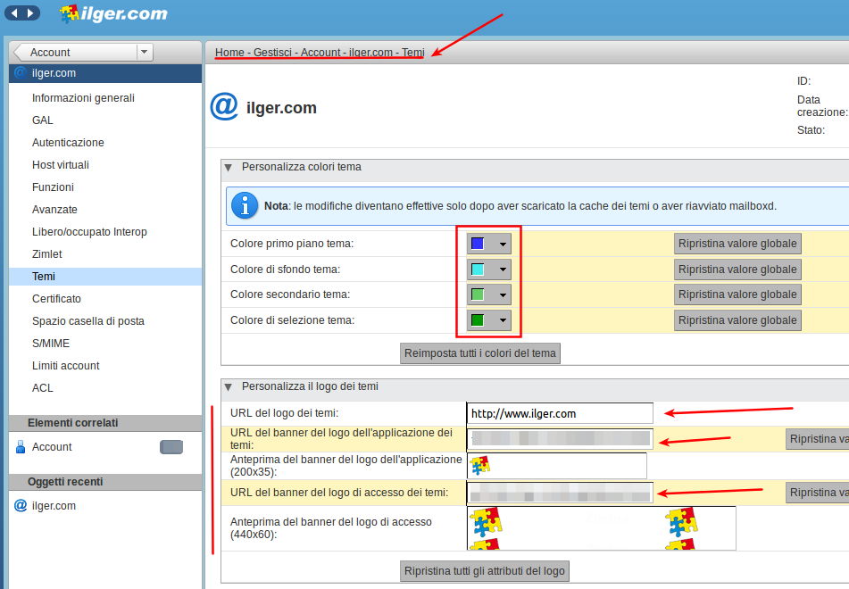This screenshot has width=849, height=589.
Task: Click the Account back-arrow button in sidebar
Action: [75, 52]
